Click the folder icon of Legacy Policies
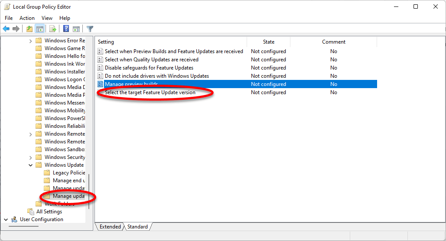 (47, 173)
